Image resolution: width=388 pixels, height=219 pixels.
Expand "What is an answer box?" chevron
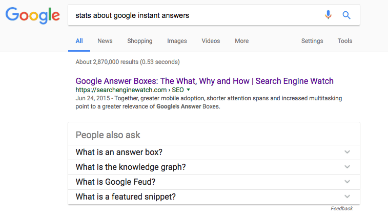[x=347, y=152]
